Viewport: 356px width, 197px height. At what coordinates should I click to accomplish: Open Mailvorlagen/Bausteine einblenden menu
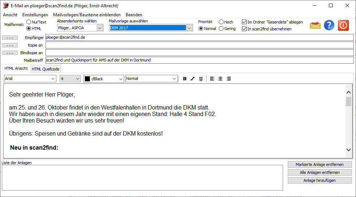(x=87, y=15)
